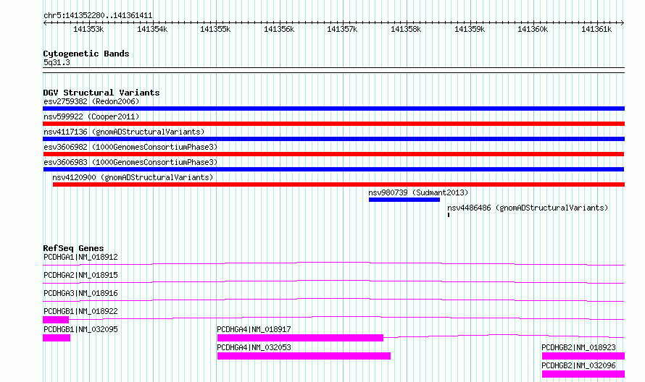The width and height of the screenshot is (645, 382).
Task: Select the PCDHGB2|NM_018923 gene label
Action: click(579, 347)
